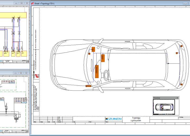Select the orange component at front left headlight
Image resolution: width=190 pixels, height=136 pixels.
(x=93, y=49)
